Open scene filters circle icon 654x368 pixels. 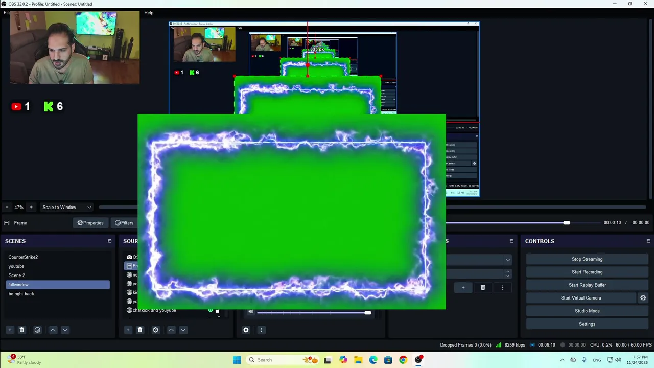click(x=37, y=330)
